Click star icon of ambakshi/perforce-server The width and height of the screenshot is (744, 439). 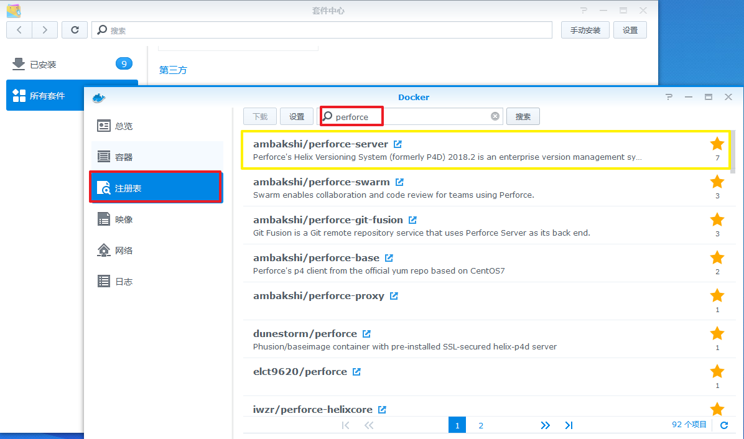[717, 144]
